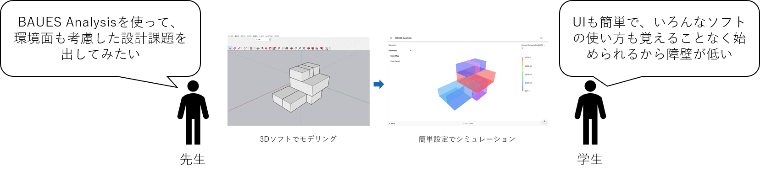Viewport: 760px width, 176px height.
Task: Click the lightning bolt button at bottom right
Action: tap(544, 122)
